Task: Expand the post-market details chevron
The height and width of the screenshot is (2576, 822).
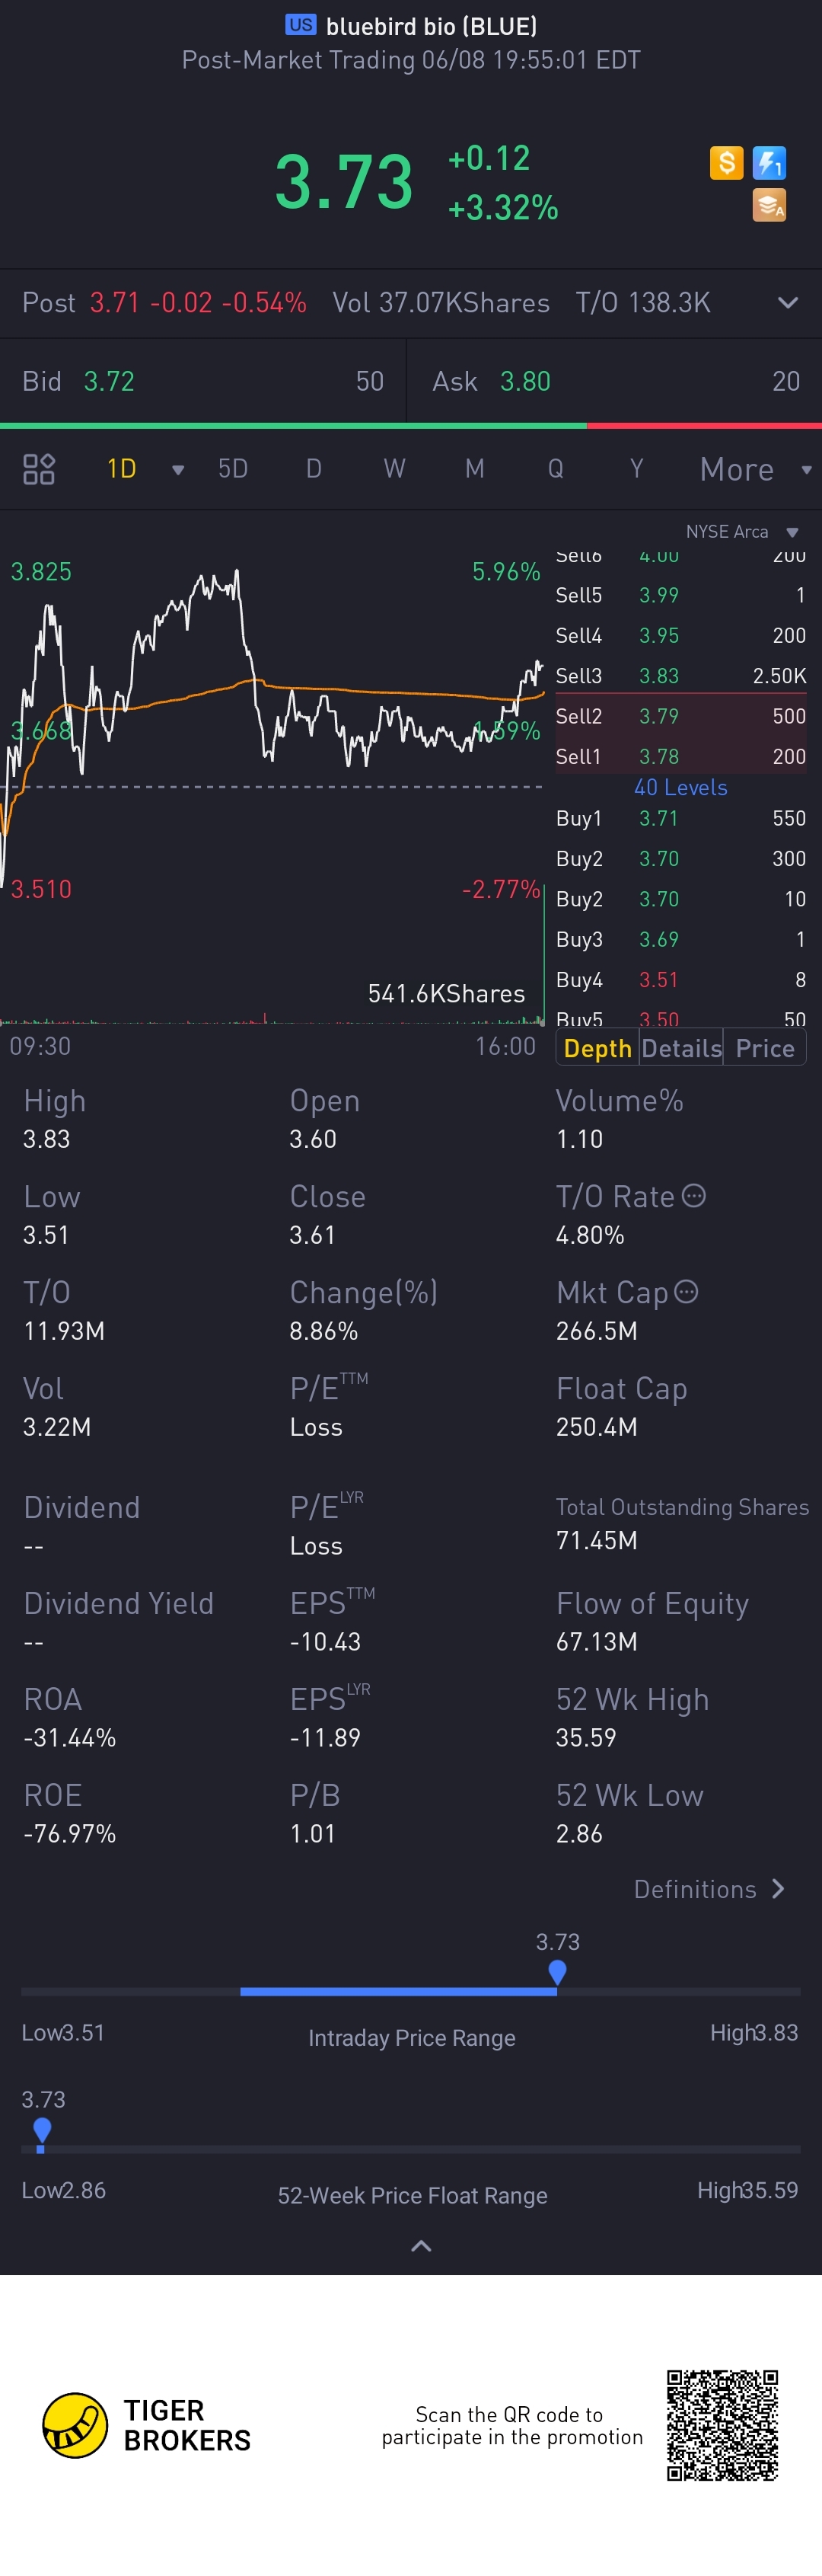Action: tap(787, 303)
